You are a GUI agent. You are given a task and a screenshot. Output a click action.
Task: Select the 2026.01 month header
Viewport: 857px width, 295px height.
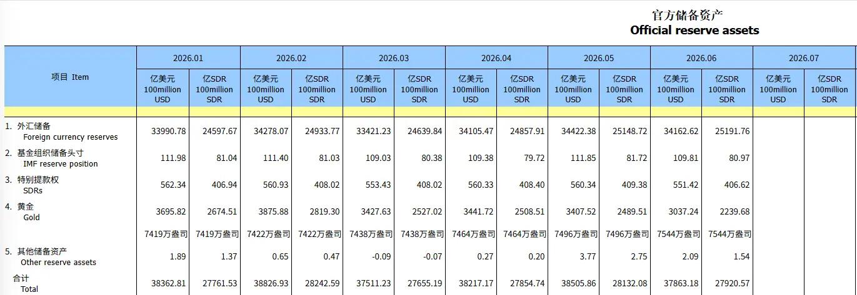point(188,58)
